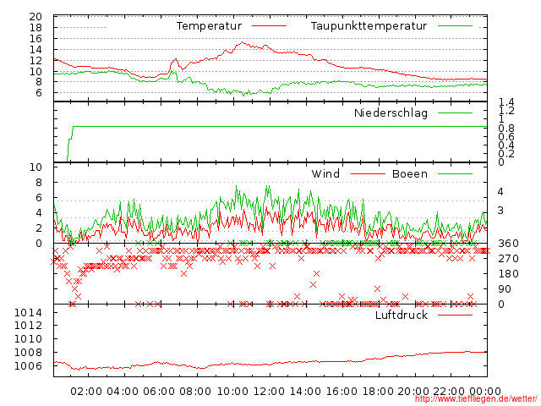The height and width of the screenshot is (406, 541).
Task: Click the green Taupunkttemperatur legend line
Action: coord(455,26)
